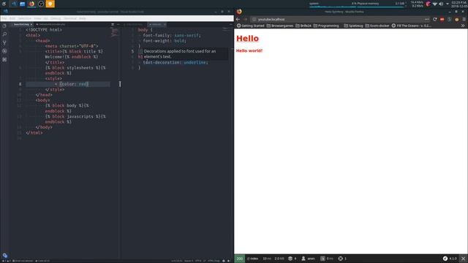
Task: Expand the system tray hidden icons arrow
Action: [448, 4]
